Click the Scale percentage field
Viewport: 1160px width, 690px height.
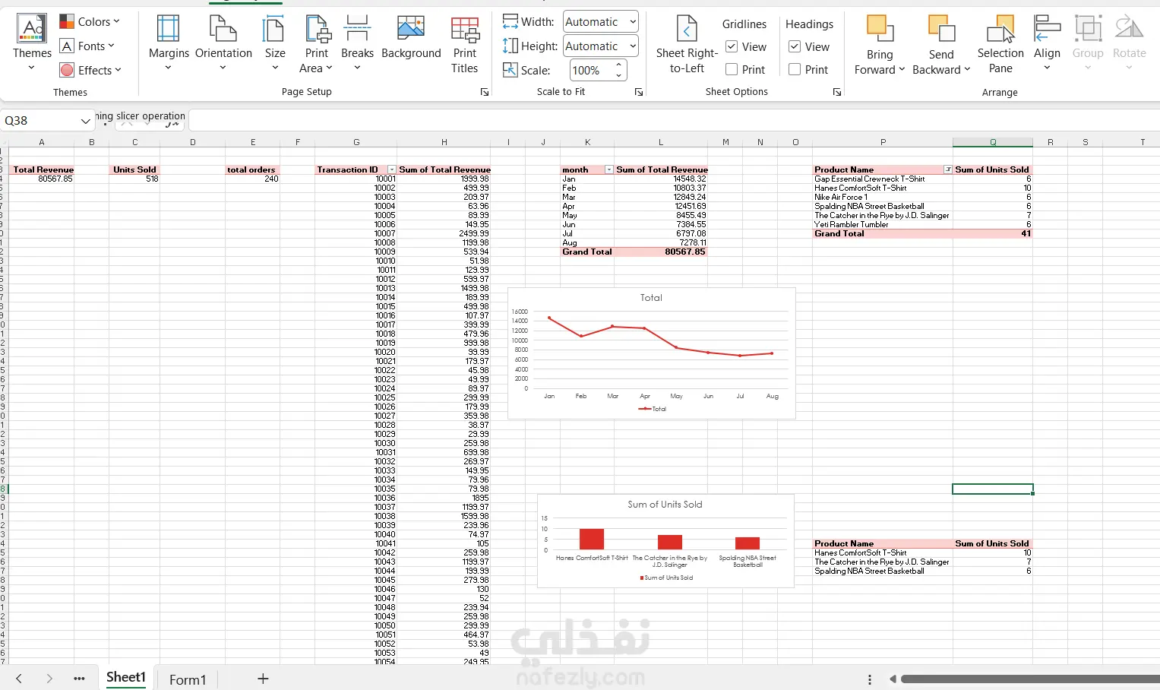pyautogui.click(x=591, y=71)
